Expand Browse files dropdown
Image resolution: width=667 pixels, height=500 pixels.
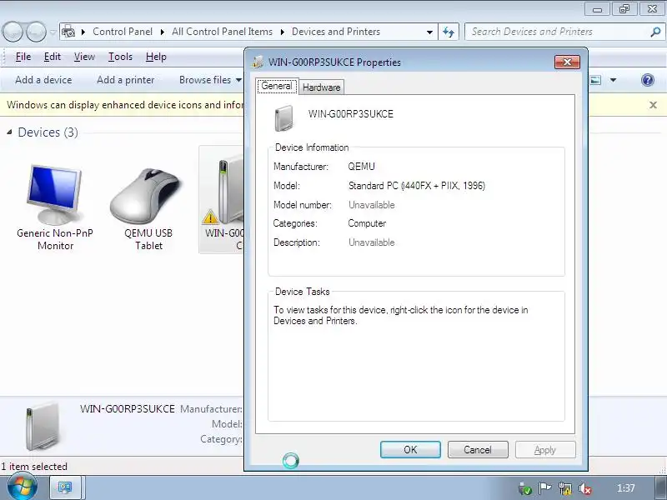tap(210, 80)
